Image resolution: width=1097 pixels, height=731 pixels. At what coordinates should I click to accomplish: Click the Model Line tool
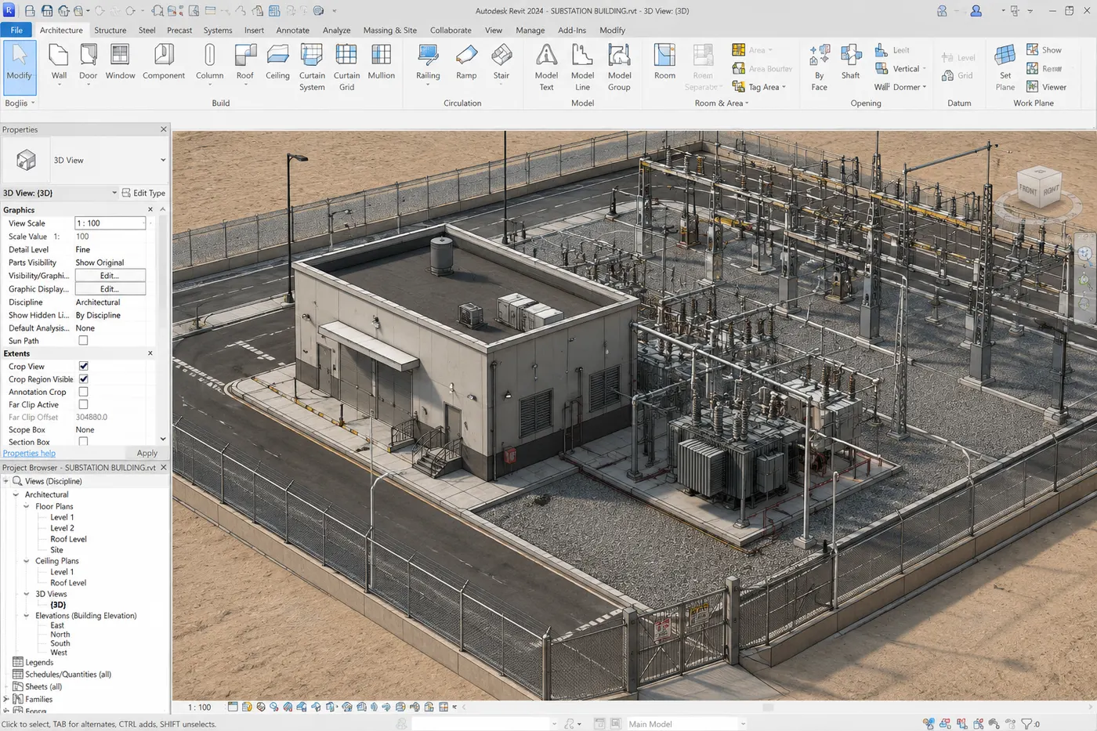582,68
